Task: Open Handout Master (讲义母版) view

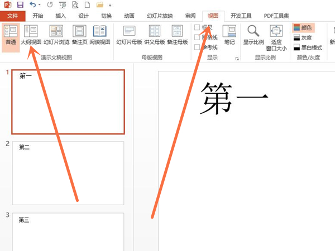Action: pos(154,36)
